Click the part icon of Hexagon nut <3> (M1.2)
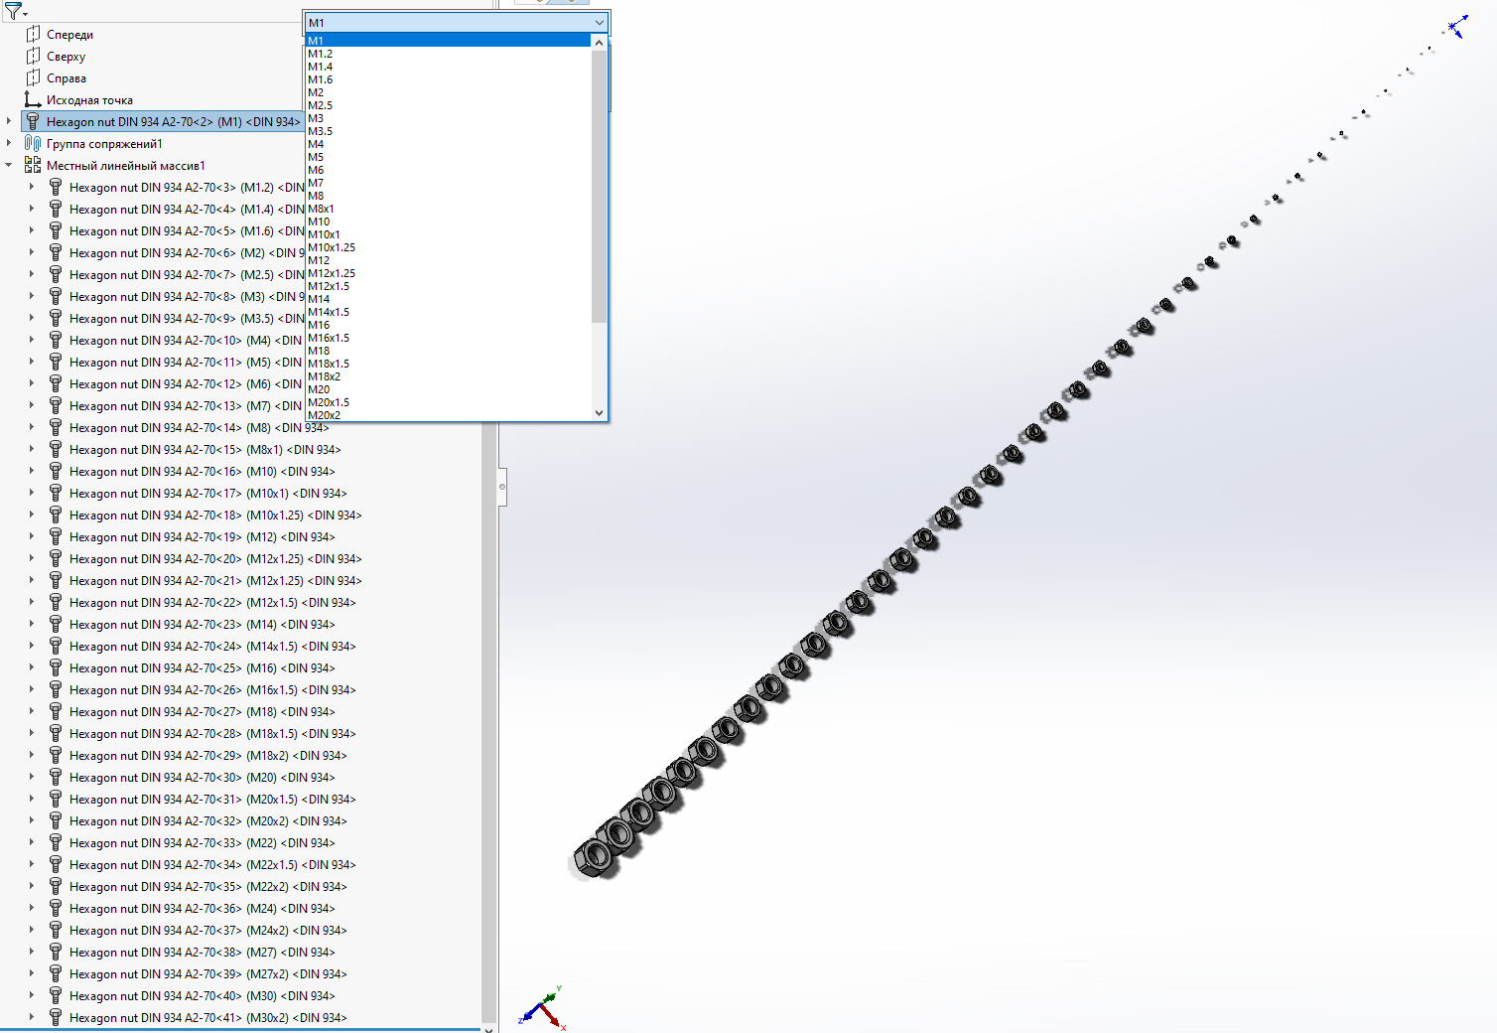The height and width of the screenshot is (1033, 1497). 56,187
